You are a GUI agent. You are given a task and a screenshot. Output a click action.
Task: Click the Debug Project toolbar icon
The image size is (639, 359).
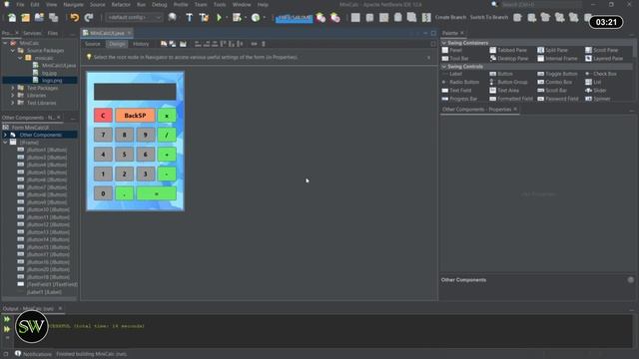coord(237,18)
